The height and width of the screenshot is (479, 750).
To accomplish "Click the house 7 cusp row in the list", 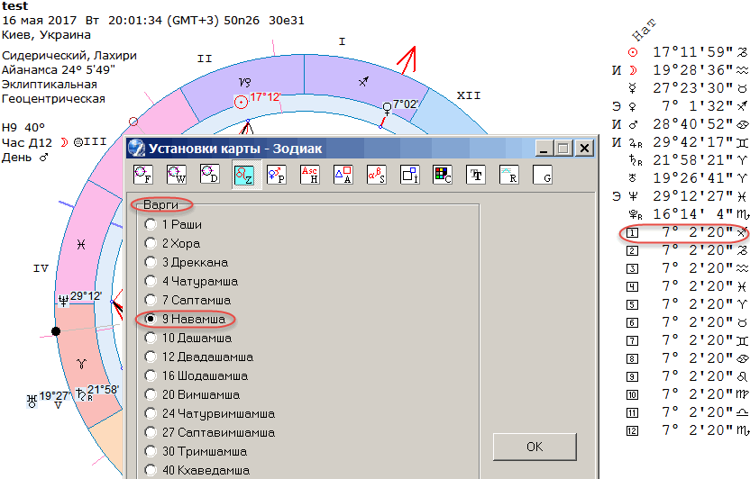I will click(687, 340).
